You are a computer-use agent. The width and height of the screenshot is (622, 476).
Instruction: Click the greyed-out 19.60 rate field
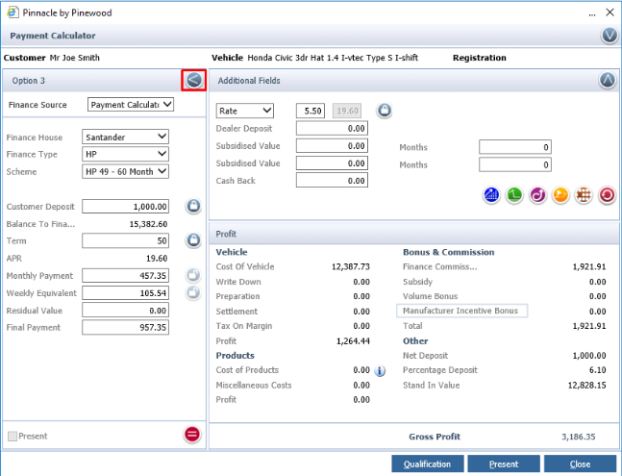(347, 111)
